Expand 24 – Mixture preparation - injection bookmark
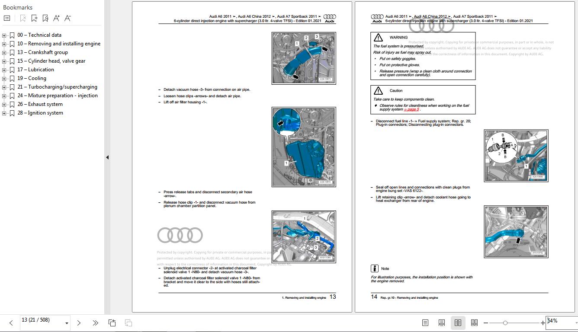 click(4, 96)
